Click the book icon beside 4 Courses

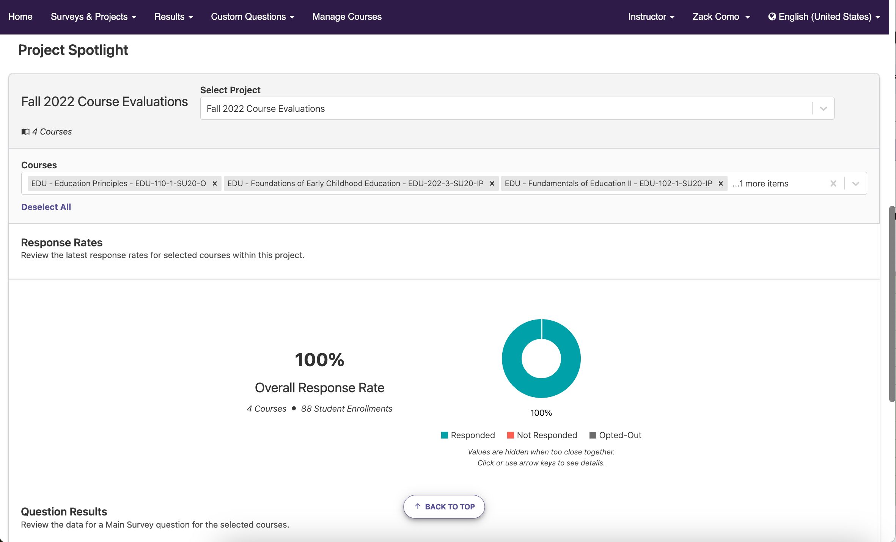click(x=25, y=132)
